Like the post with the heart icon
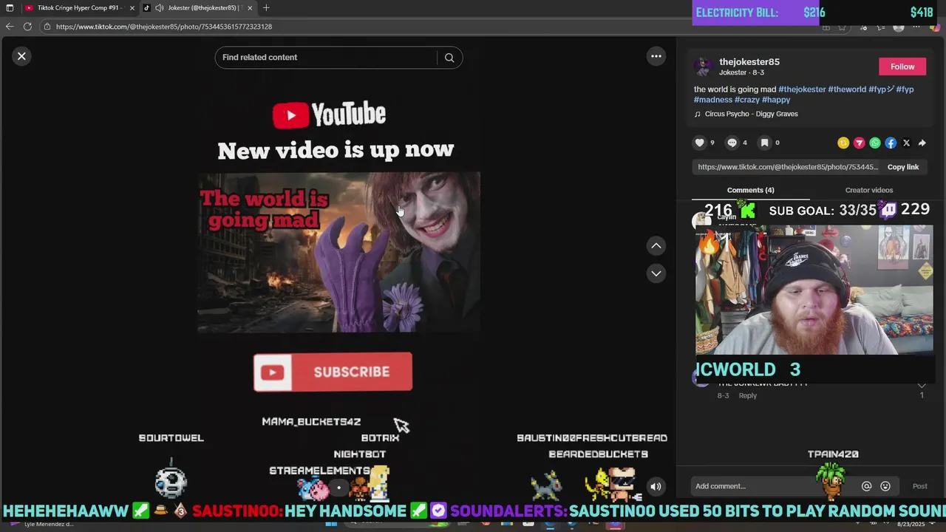The width and height of the screenshot is (946, 532). coord(700,143)
